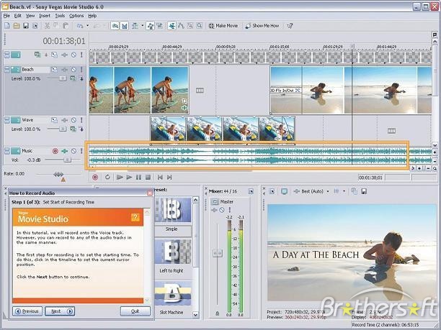Viewport: 441px width, 330px height.
Task: Click the What's This help icon
Action: point(290,26)
